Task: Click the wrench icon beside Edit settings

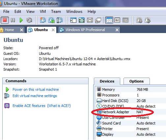Action: [7, 96]
